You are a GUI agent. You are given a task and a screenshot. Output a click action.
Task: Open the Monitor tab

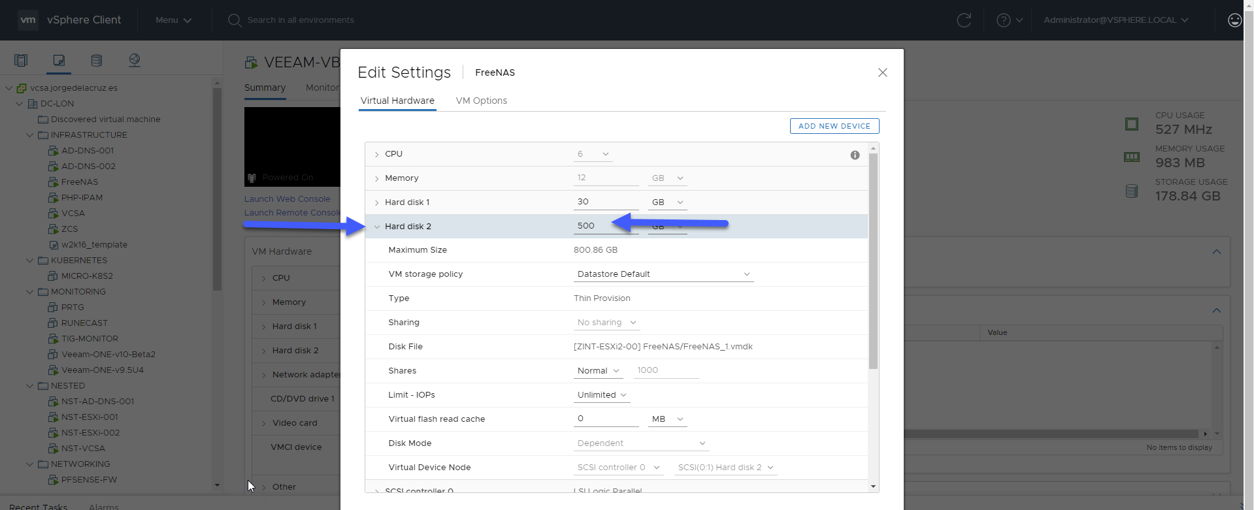click(x=322, y=88)
